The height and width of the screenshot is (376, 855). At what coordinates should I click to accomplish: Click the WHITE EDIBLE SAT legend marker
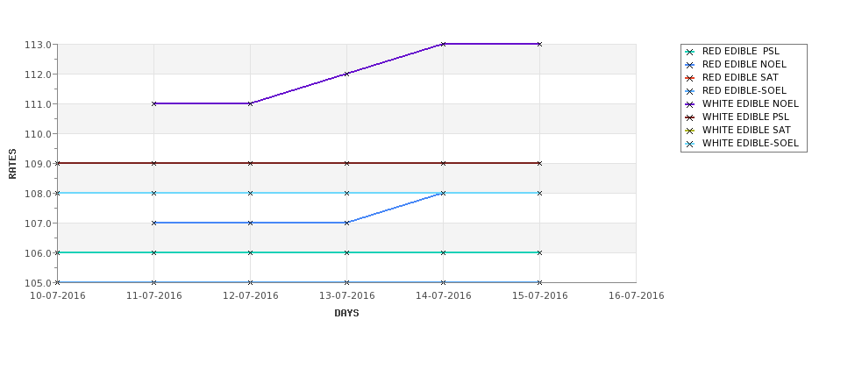(x=690, y=131)
